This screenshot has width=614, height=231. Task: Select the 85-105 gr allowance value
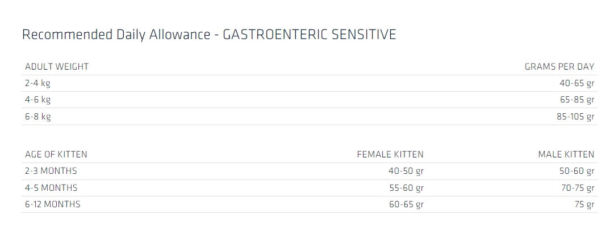[x=575, y=117]
